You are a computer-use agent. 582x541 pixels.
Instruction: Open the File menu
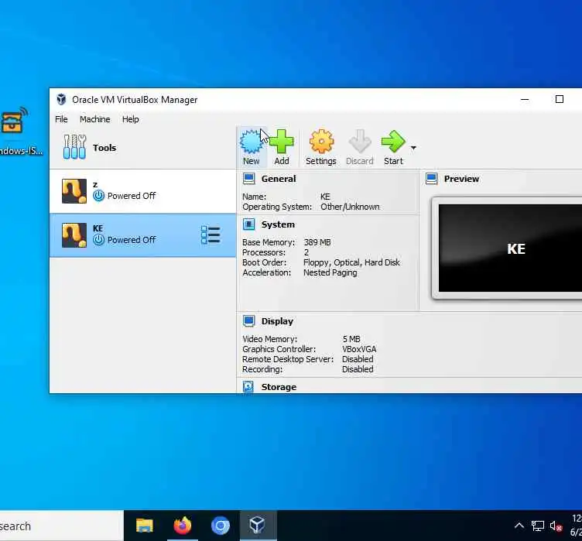pyautogui.click(x=61, y=119)
